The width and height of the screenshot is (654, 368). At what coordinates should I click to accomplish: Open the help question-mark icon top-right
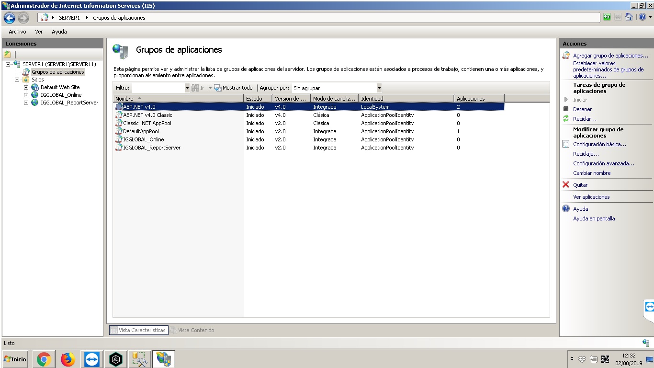[x=642, y=17]
